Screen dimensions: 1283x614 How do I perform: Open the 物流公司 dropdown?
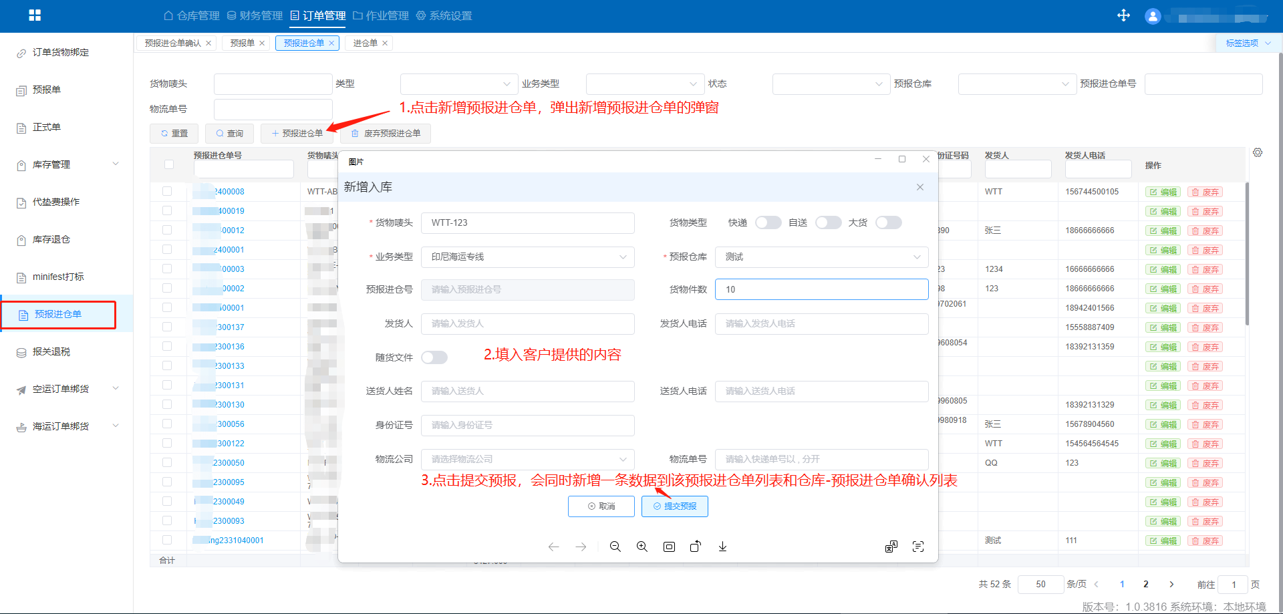[x=527, y=460]
